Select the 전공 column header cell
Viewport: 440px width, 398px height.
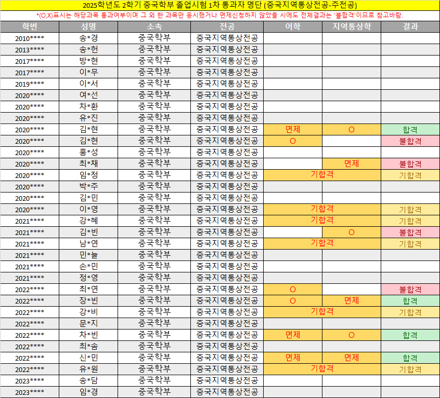point(227,26)
